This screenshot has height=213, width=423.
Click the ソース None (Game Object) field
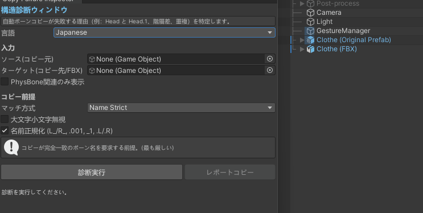tap(176, 59)
